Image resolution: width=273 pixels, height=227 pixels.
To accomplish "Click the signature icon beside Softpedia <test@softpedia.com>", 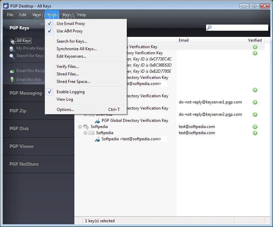I will click(97, 139).
